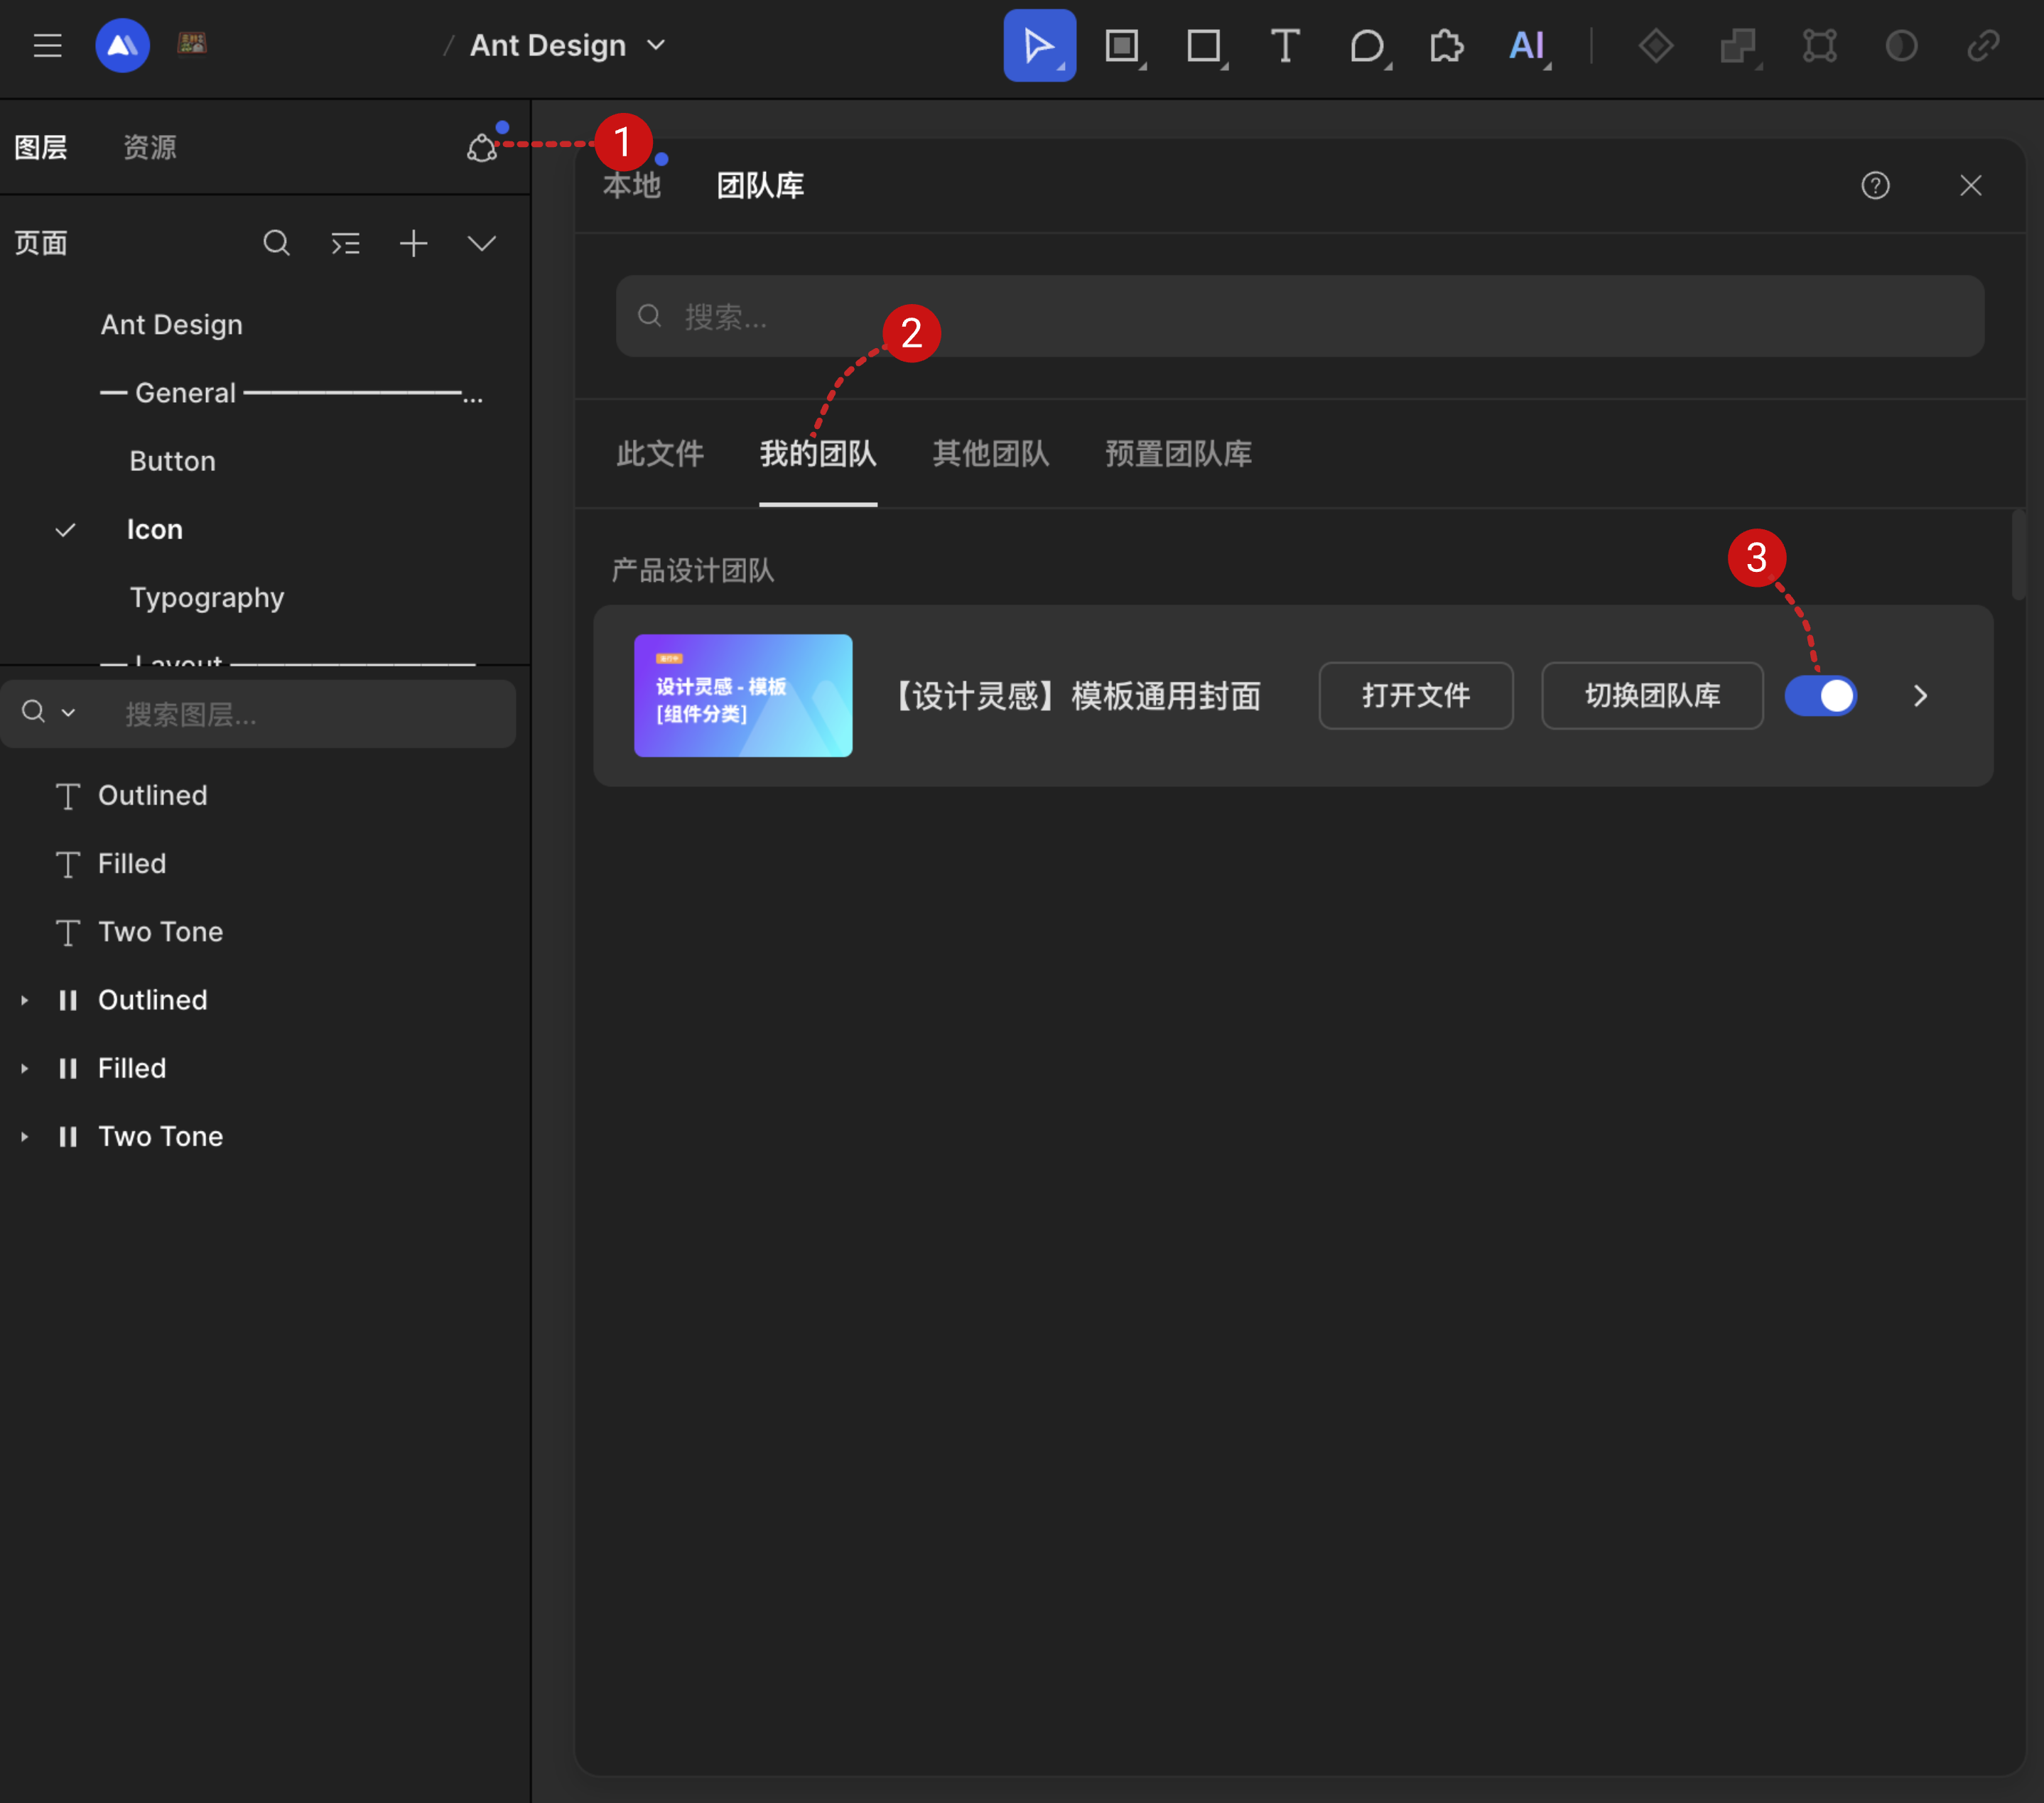Toggle the 模板通用封面 library switch off
The image size is (2044, 1803).
1821,696
